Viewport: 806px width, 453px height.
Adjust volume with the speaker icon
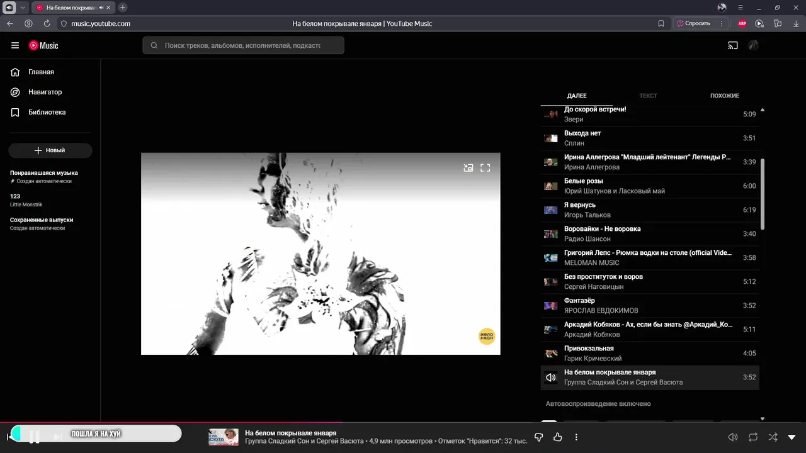[733, 437]
